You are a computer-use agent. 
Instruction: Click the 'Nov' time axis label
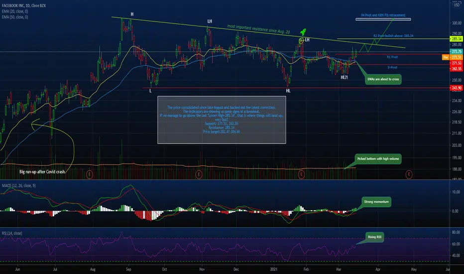pos(202,269)
